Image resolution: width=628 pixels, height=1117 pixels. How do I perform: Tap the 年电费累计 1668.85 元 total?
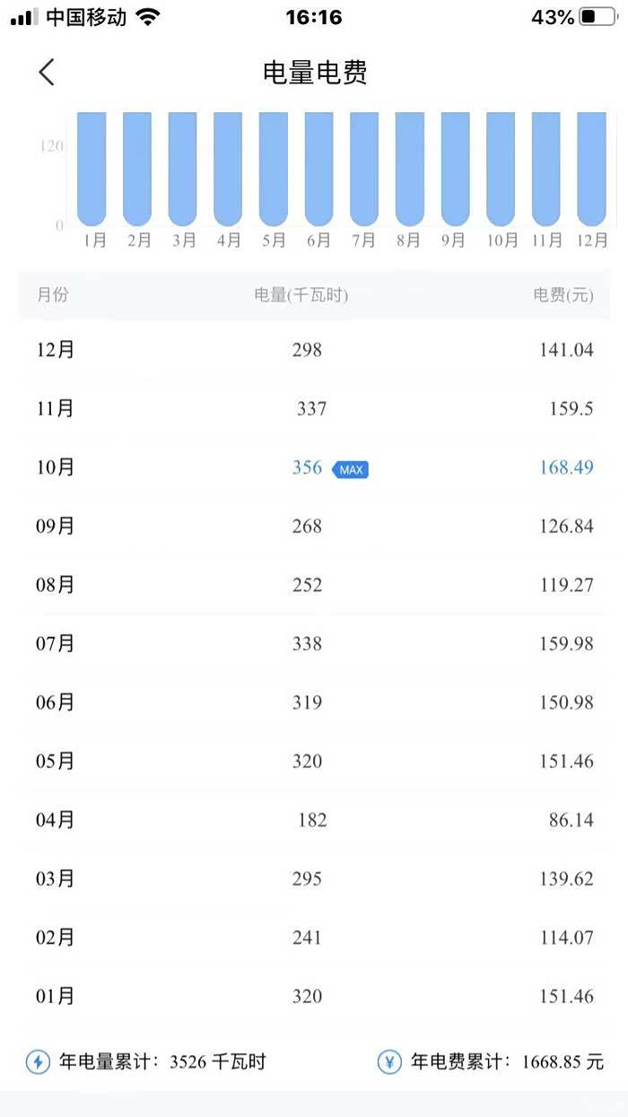click(x=507, y=1062)
